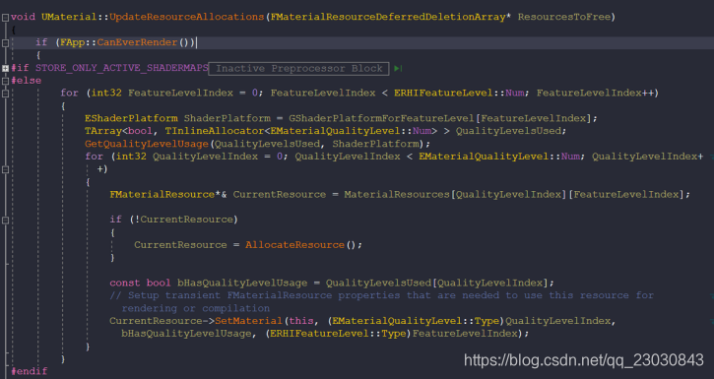Viewport: 714px width, 379px height.
Task: Collapse the if (!CurrentResource) block
Action: (x=5, y=221)
